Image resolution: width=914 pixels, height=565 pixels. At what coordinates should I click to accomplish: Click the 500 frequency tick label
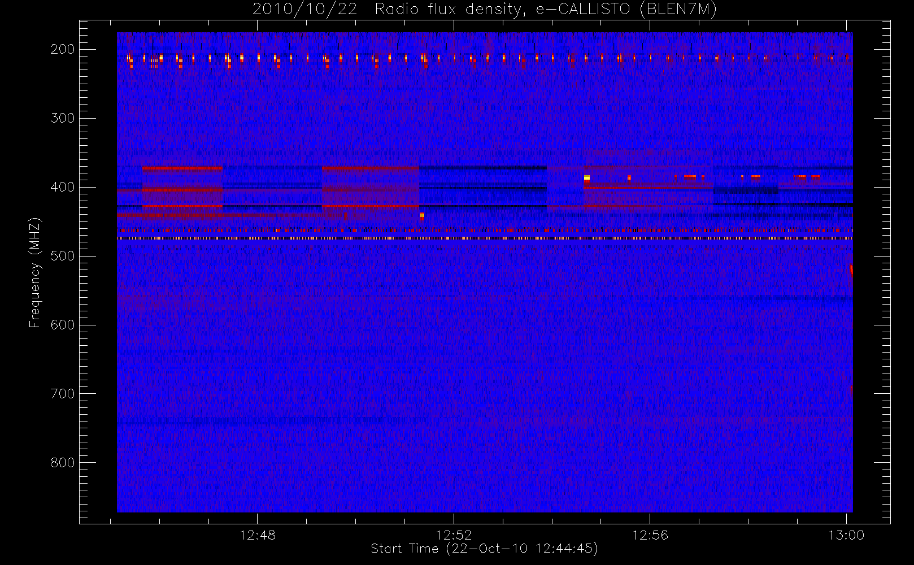[x=63, y=256]
